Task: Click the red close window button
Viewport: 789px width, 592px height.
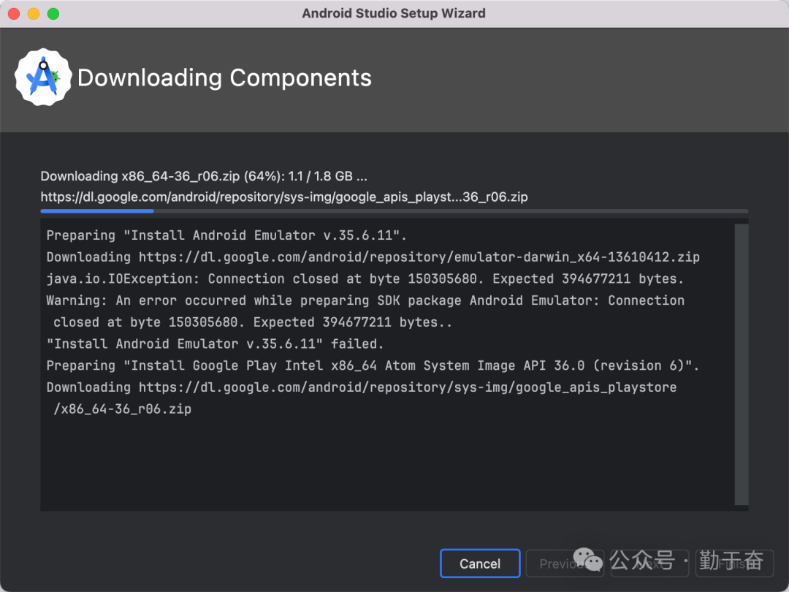Action: pos(14,14)
